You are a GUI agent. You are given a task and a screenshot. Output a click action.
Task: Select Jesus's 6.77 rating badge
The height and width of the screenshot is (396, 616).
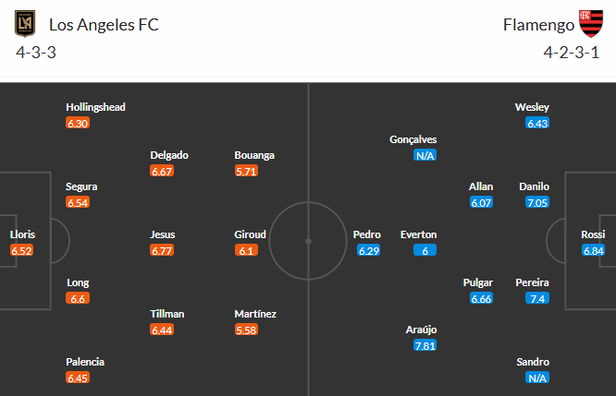pyautogui.click(x=163, y=250)
